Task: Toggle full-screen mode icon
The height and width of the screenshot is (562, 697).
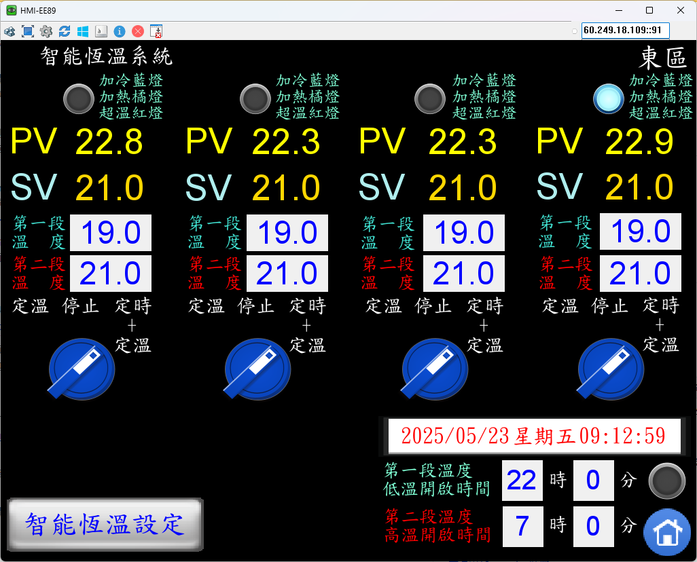Action: click(28, 31)
